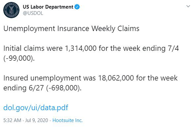Click the words 'Initial claims'
This screenshot has height=127, width=192.
(24, 48)
